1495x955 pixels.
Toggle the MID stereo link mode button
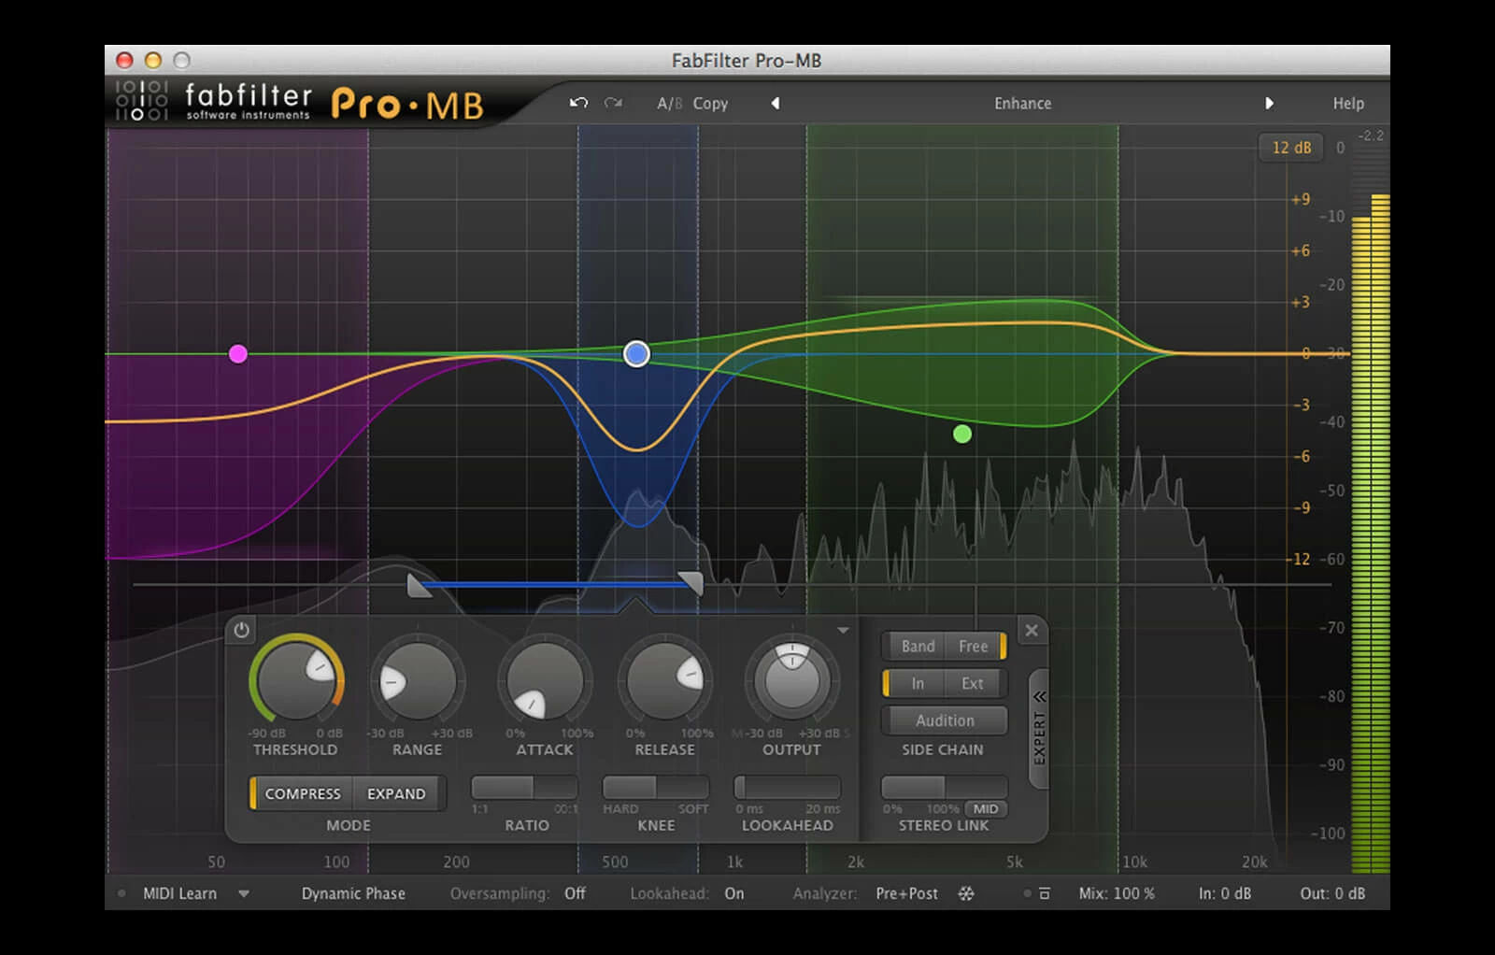[986, 809]
